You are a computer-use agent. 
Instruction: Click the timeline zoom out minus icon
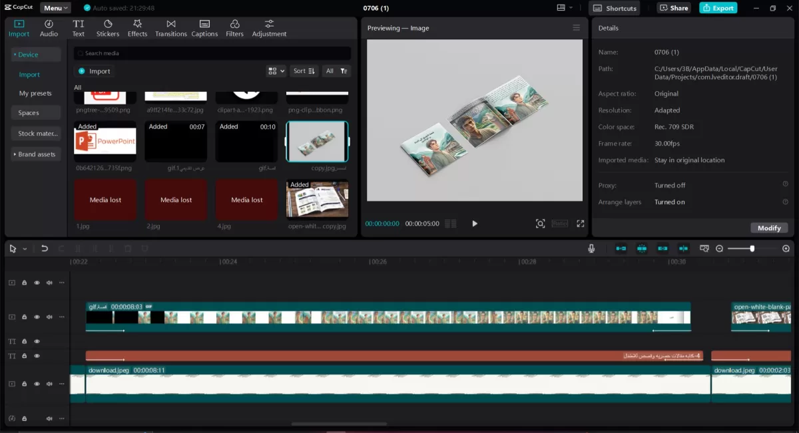coord(719,248)
